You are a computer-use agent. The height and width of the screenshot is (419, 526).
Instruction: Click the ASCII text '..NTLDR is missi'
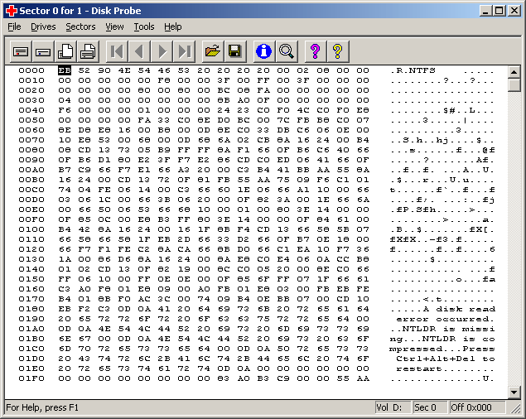click(x=442, y=329)
